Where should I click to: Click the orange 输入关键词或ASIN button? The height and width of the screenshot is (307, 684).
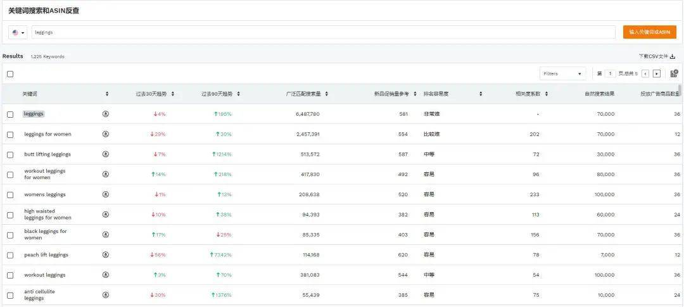click(x=649, y=32)
